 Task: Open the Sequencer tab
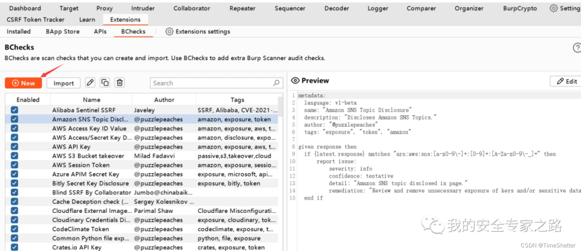click(290, 8)
